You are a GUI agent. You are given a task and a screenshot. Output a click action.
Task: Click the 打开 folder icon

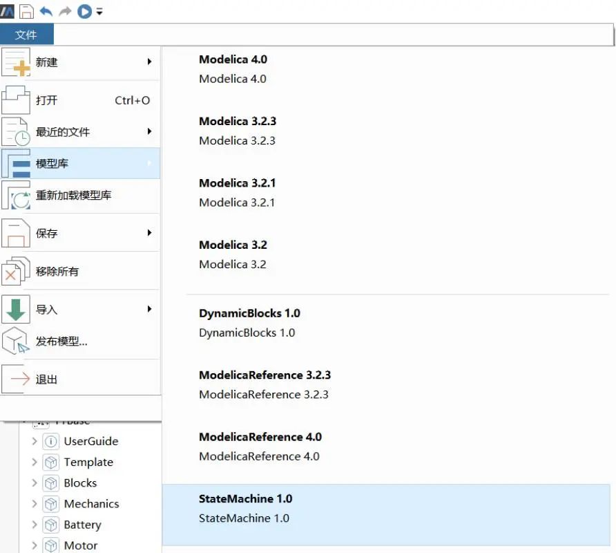16,100
